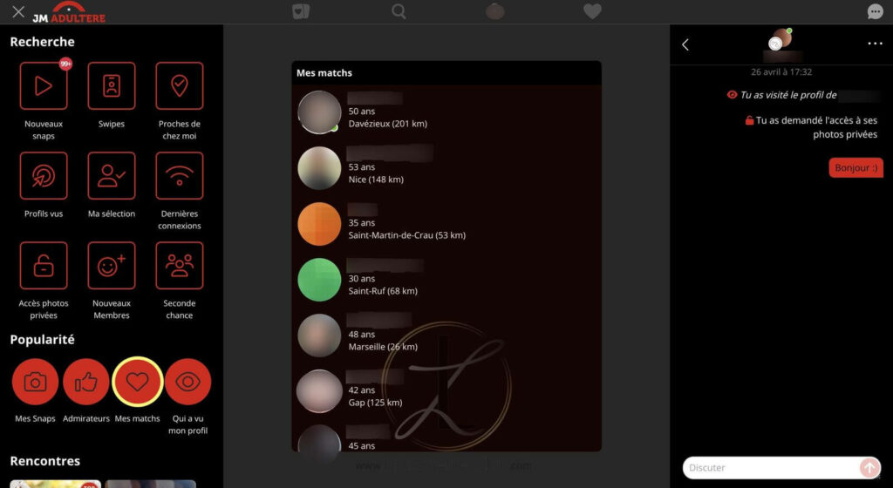
Task: Click the orange avatar of 35 ans match
Action: (319, 224)
